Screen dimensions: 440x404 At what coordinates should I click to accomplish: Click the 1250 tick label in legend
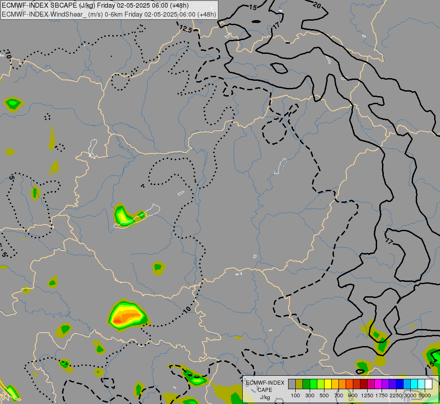point(367,395)
